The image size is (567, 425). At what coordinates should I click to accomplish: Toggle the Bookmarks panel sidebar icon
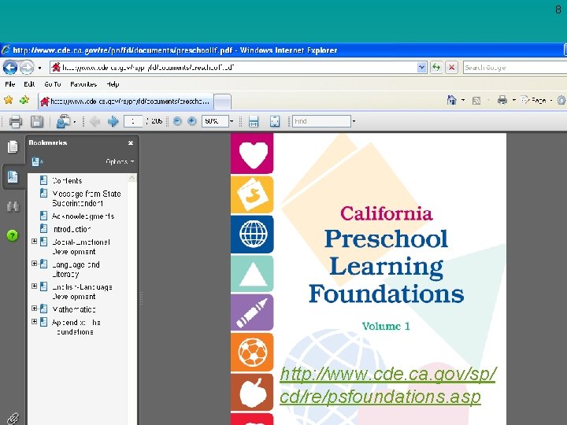point(13,176)
